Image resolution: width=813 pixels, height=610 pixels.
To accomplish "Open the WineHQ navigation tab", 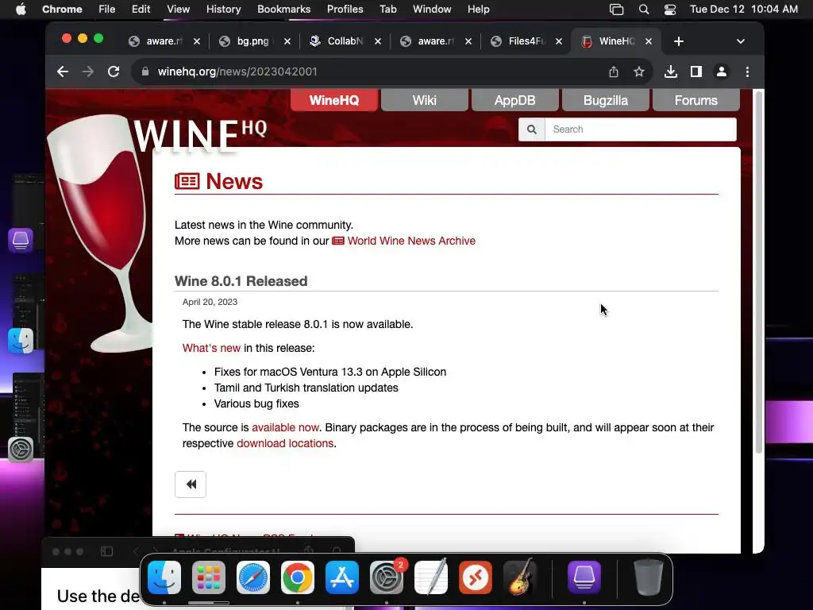I will point(334,100).
